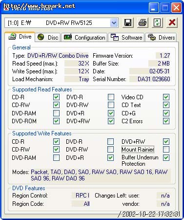The width and height of the screenshot is (184, 220).
Task: Click the Read Speed value 32X
Action: pyautogui.click(x=77, y=64)
